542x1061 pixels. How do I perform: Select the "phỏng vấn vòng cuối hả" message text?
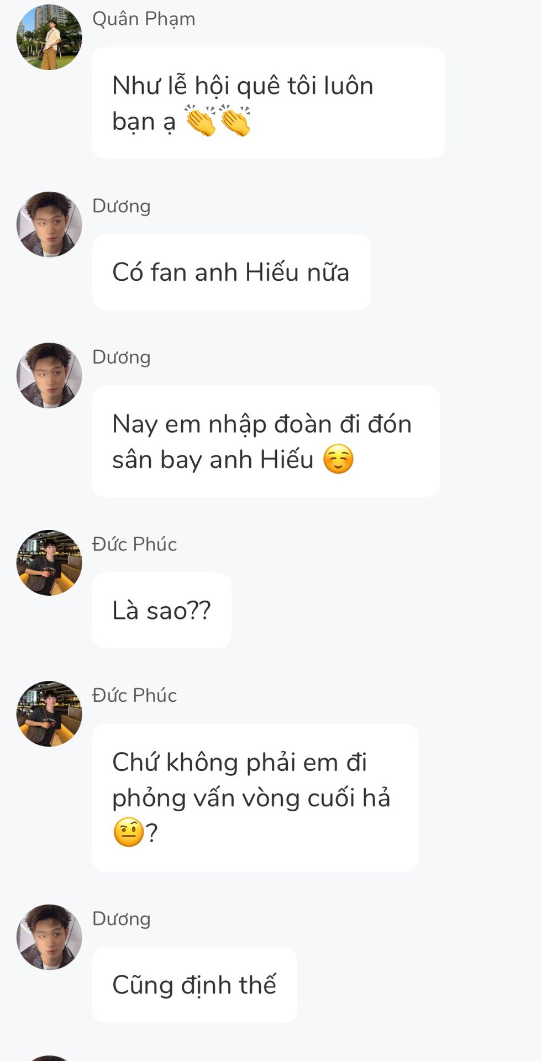coord(251,798)
